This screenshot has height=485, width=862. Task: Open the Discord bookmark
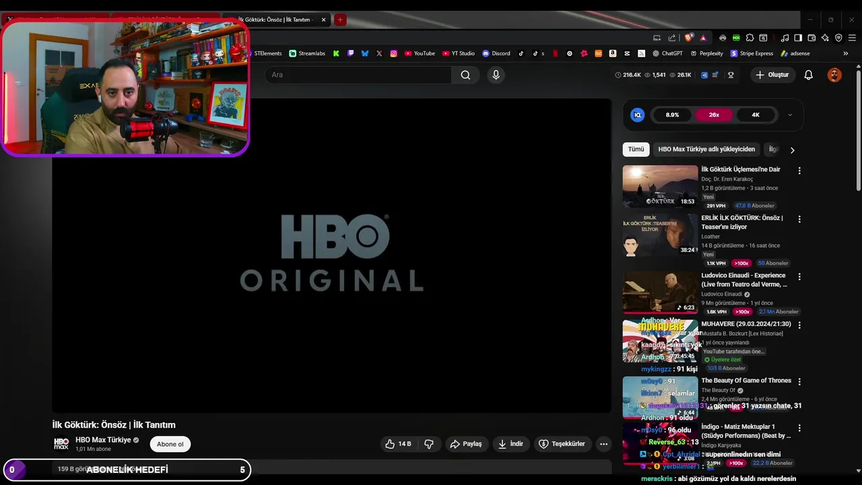(x=496, y=53)
